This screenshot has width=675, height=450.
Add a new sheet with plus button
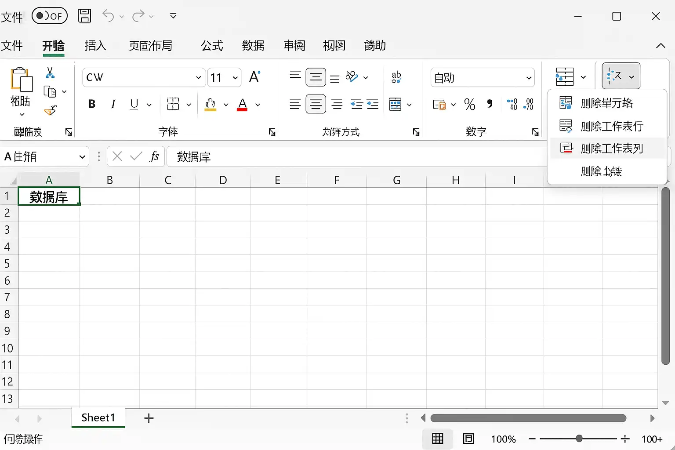tap(149, 418)
